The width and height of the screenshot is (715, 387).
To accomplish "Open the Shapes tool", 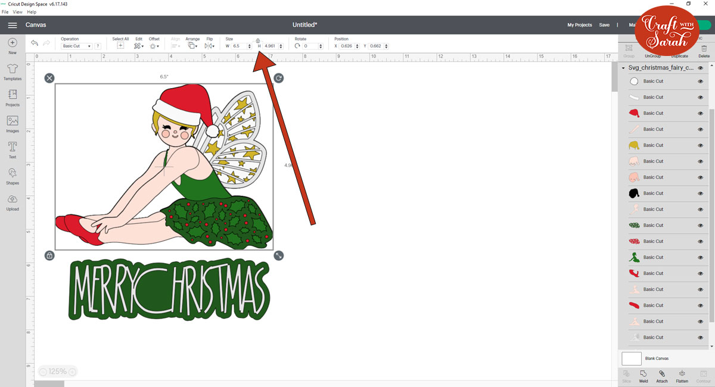I will click(x=12, y=176).
